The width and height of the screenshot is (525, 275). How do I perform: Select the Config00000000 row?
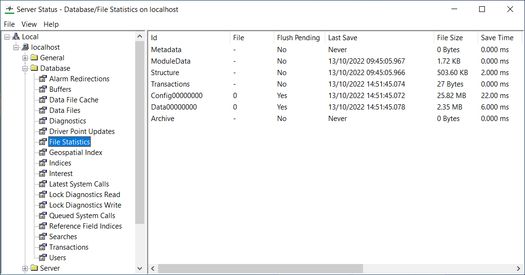click(177, 96)
